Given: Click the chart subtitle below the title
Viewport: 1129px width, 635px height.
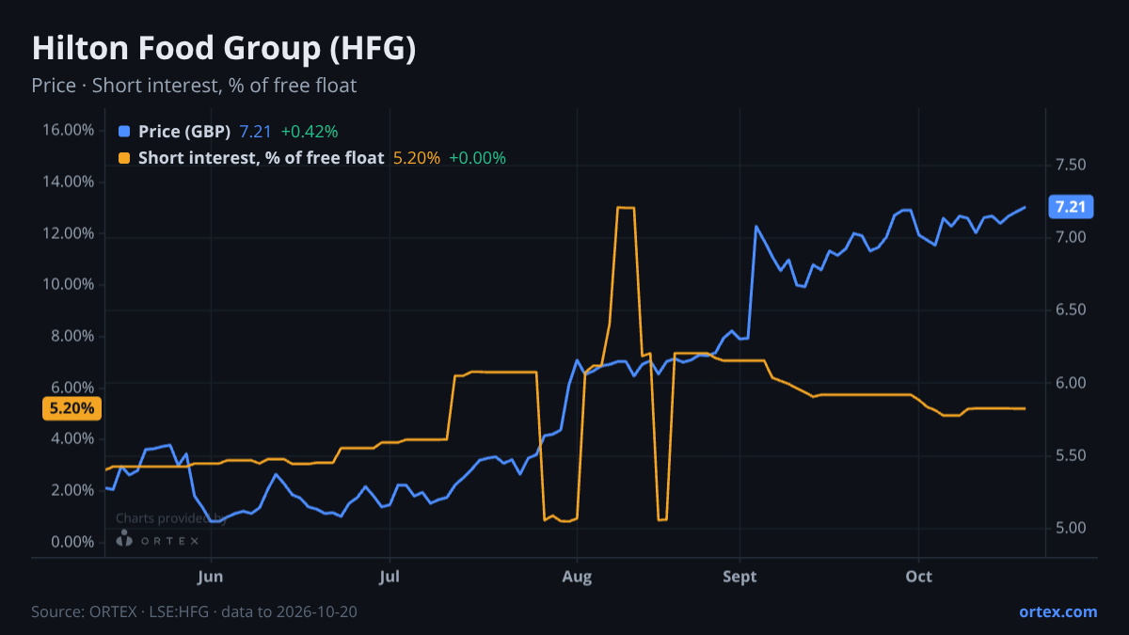Looking at the screenshot, I should (194, 86).
